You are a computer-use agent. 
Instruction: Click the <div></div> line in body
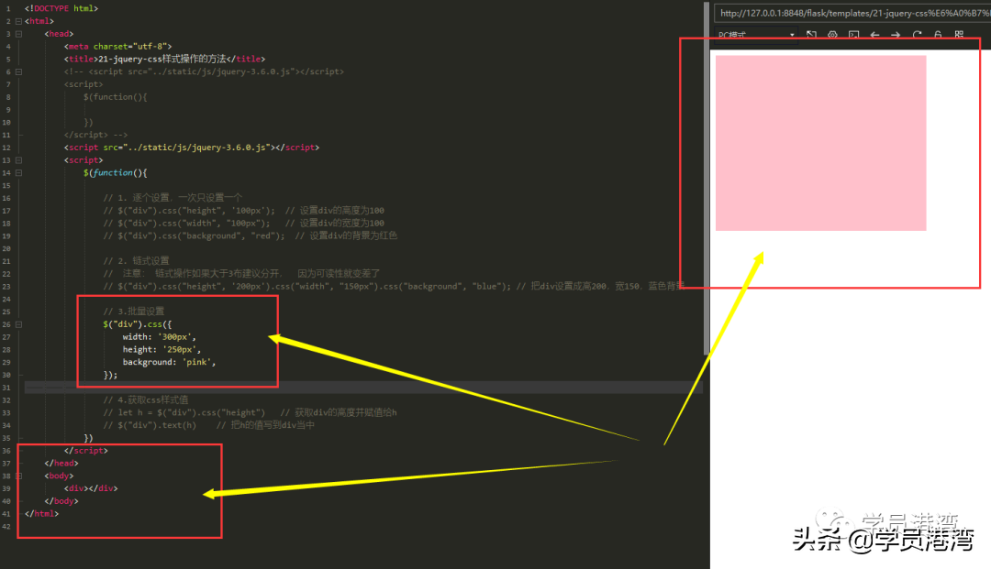coord(90,488)
